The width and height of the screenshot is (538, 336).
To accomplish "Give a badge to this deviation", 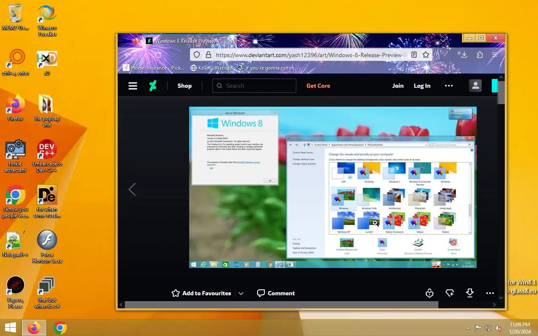I will click(429, 293).
